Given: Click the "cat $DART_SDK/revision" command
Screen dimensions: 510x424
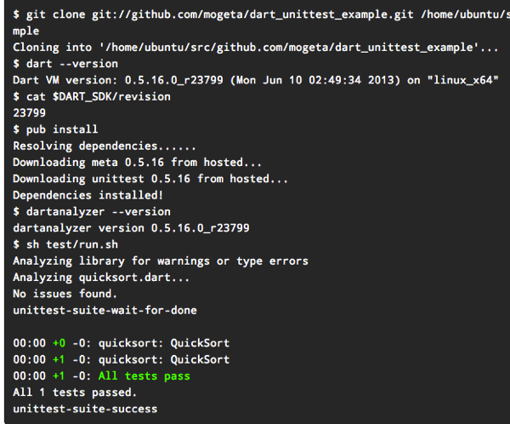Looking at the screenshot, I should point(91,96).
